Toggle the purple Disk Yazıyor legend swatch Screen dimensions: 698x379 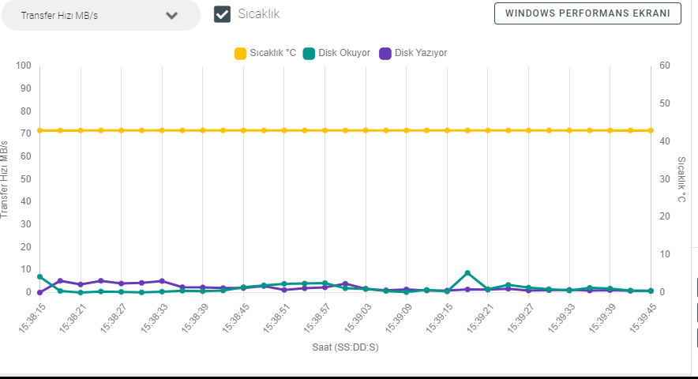(x=385, y=53)
